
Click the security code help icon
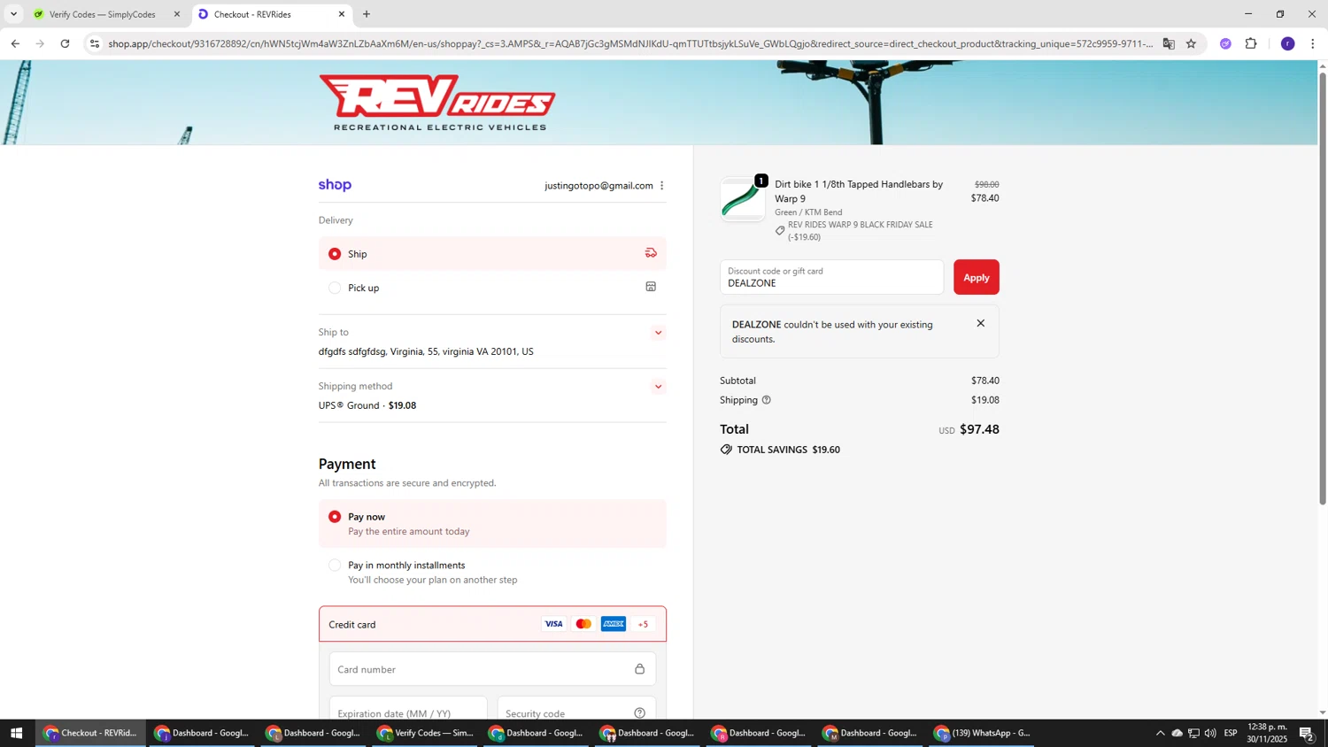[639, 713]
